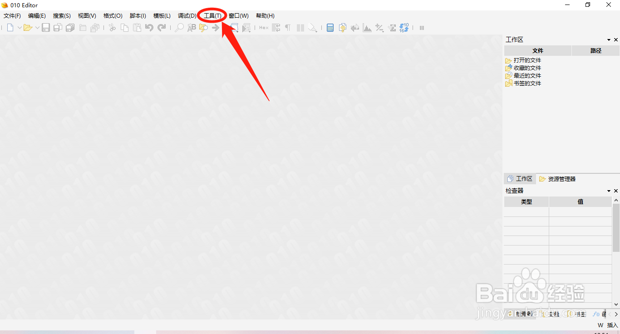
Task: Open the 检查器 panel options dropdown arrow
Action: coord(609,191)
